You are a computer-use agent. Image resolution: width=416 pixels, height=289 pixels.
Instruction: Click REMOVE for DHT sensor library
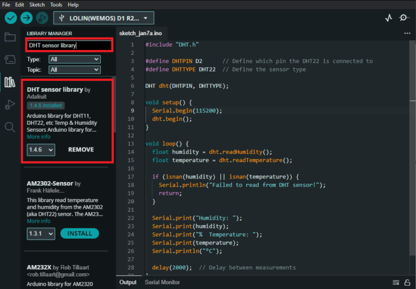click(81, 150)
